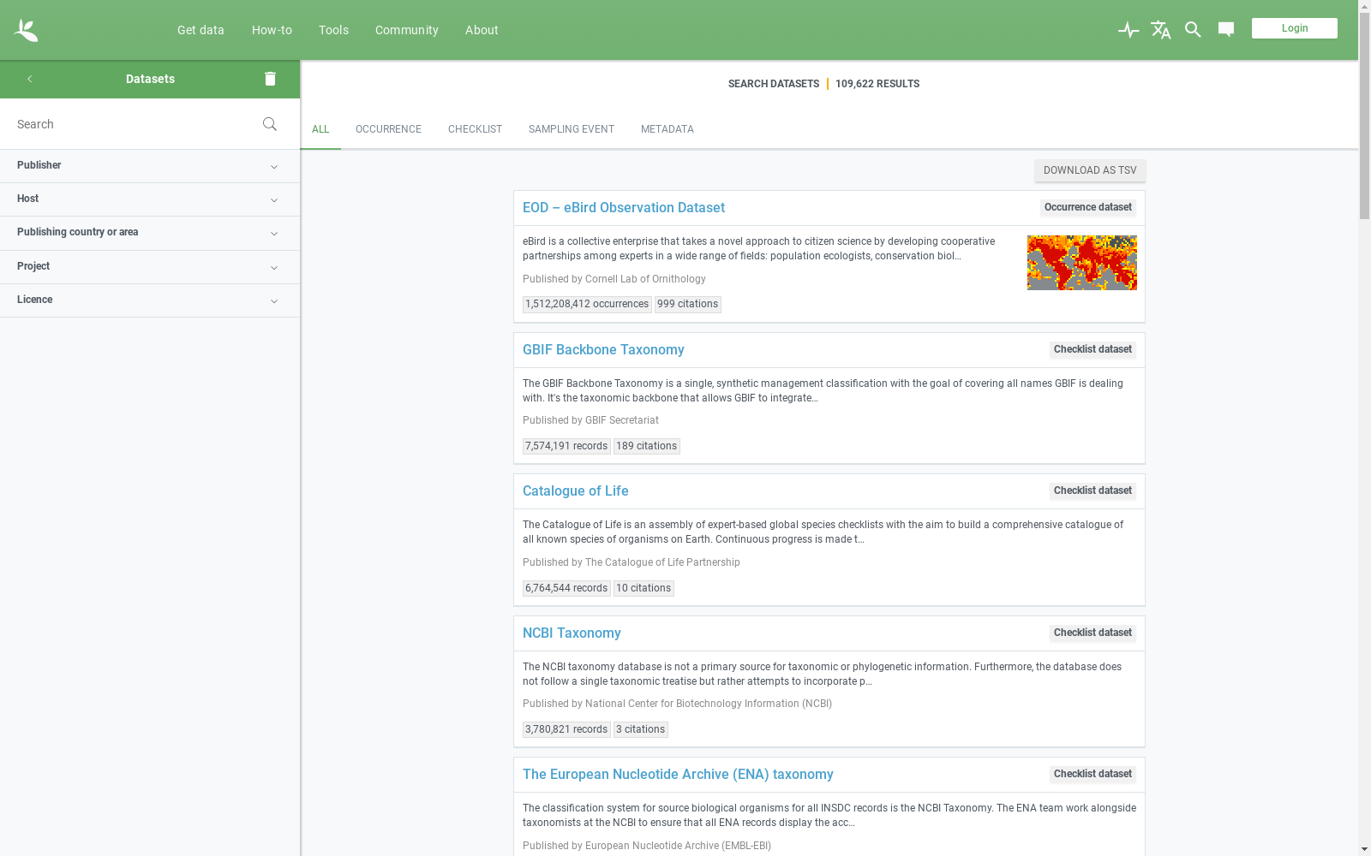Image resolution: width=1371 pixels, height=856 pixels.
Task: Click DOWNLOAD AS TSV button
Action: (x=1090, y=170)
